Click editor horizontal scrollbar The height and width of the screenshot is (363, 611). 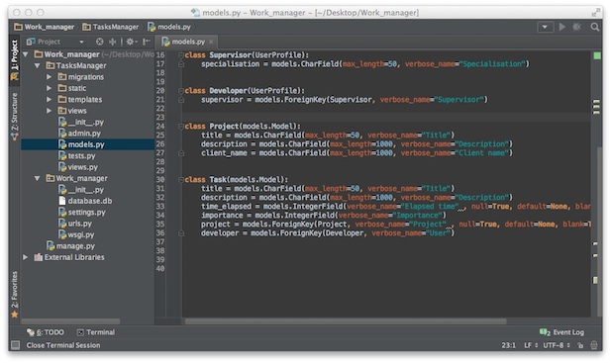pos(346,321)
